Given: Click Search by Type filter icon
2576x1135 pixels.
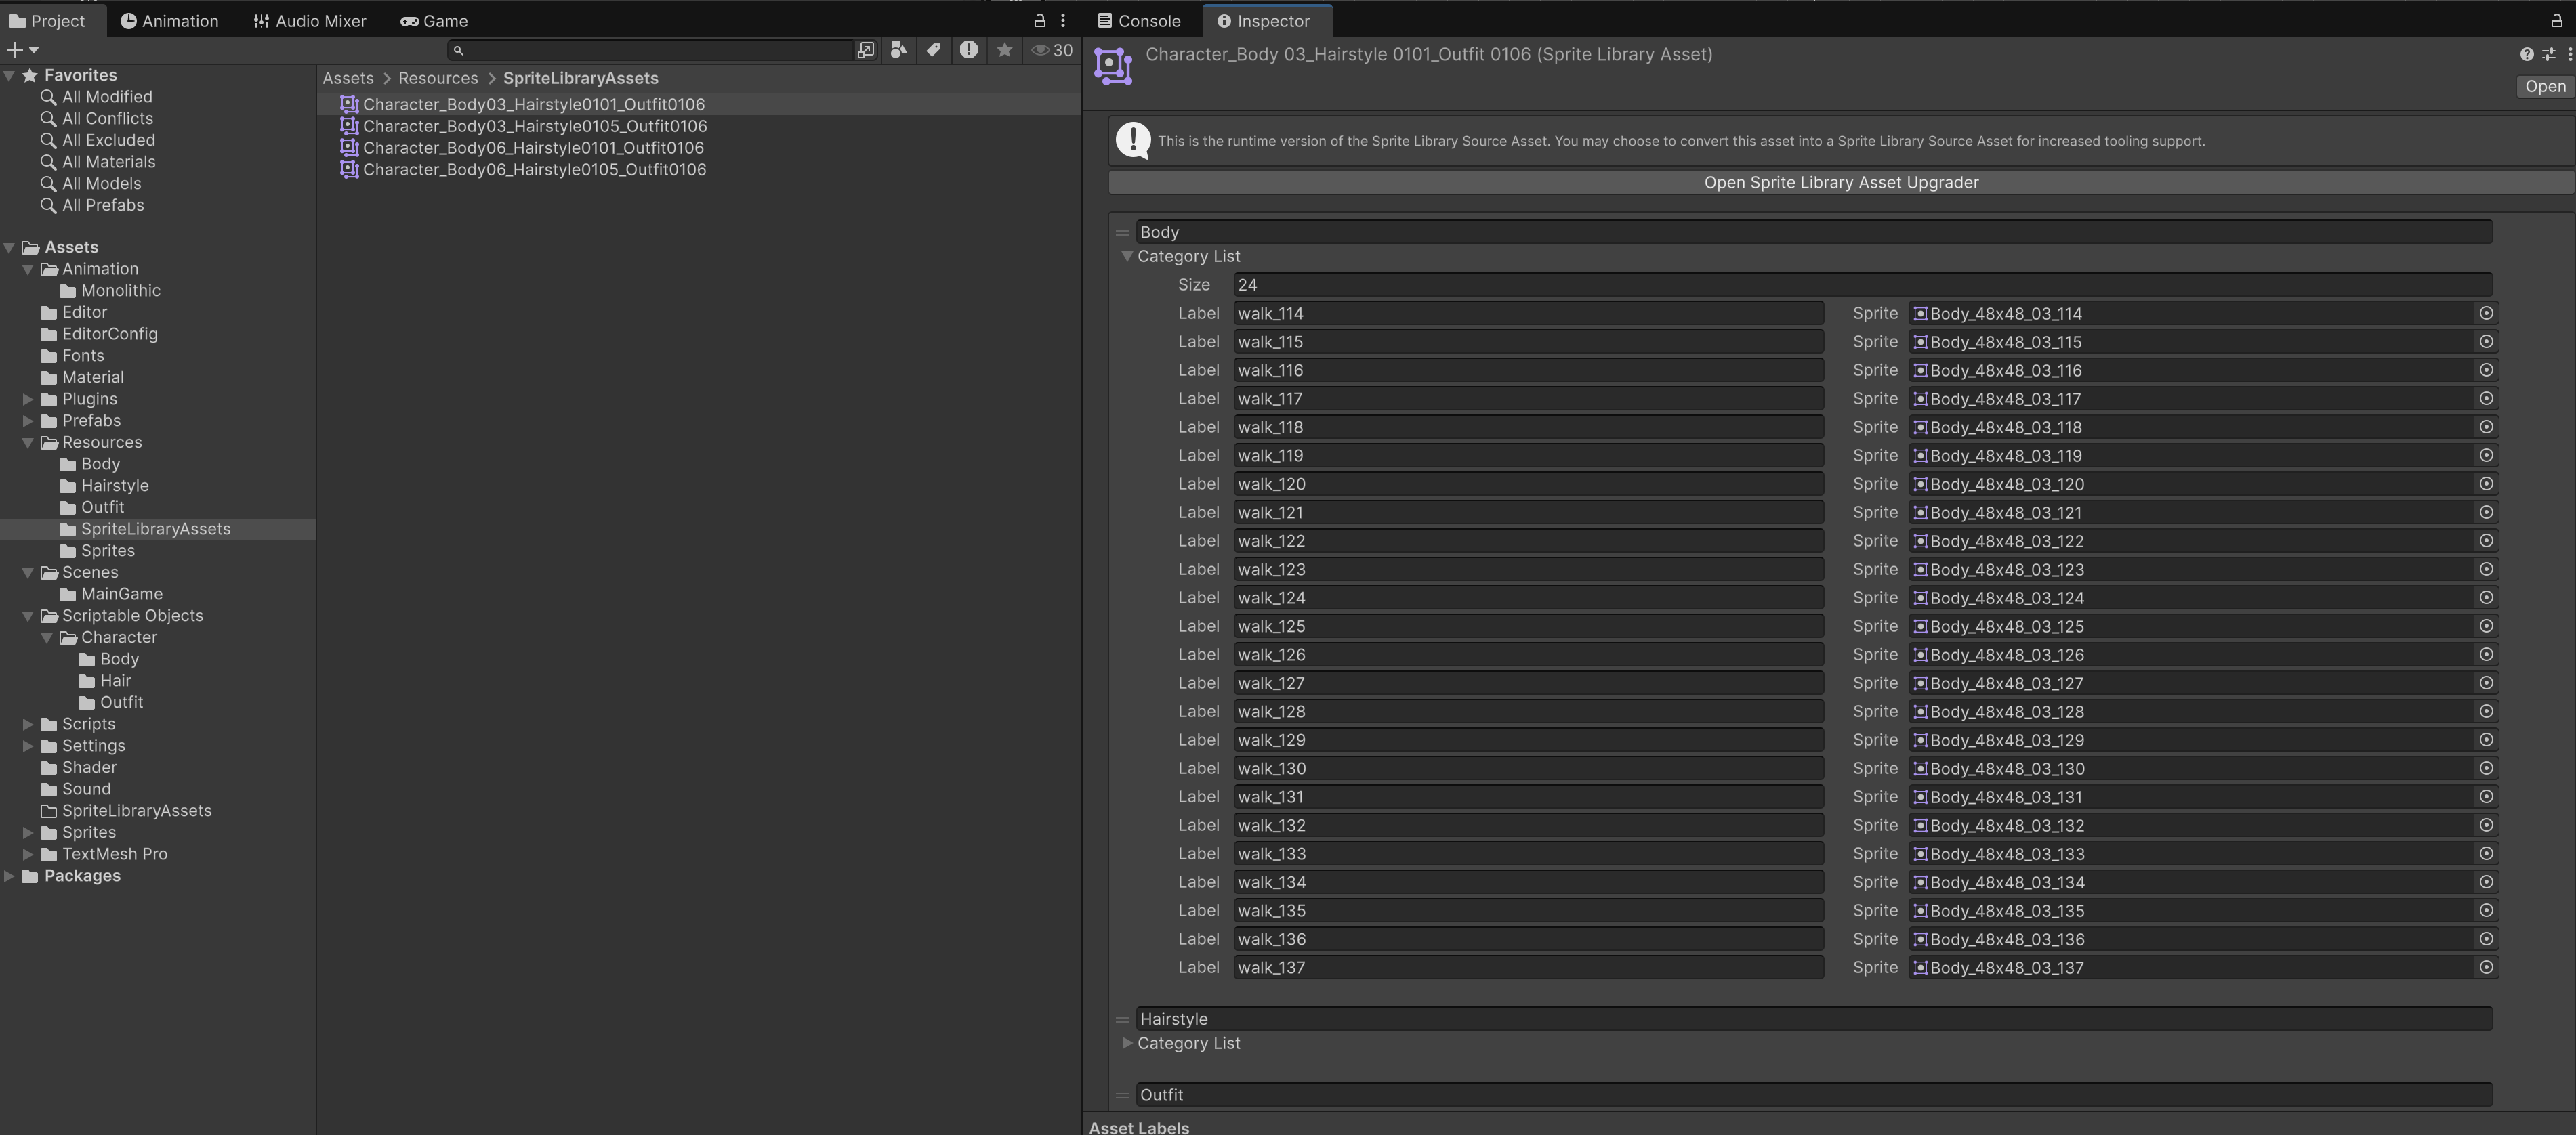Looking at the screenshot, I should (x=898, y=50).
